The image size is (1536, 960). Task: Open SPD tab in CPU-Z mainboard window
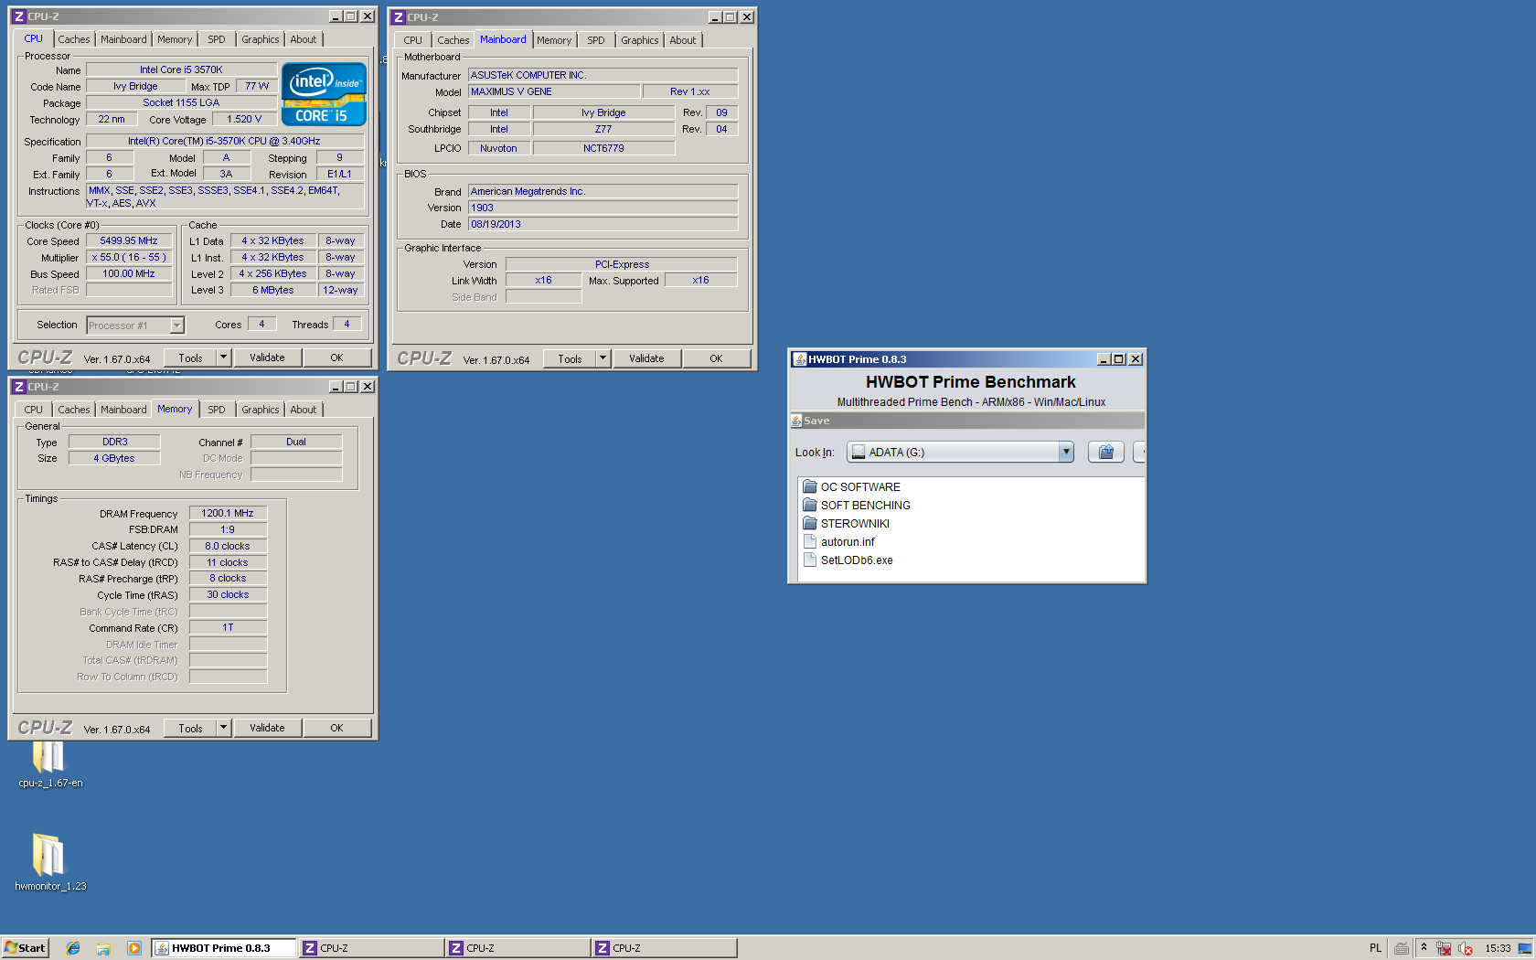click(596, 40)
